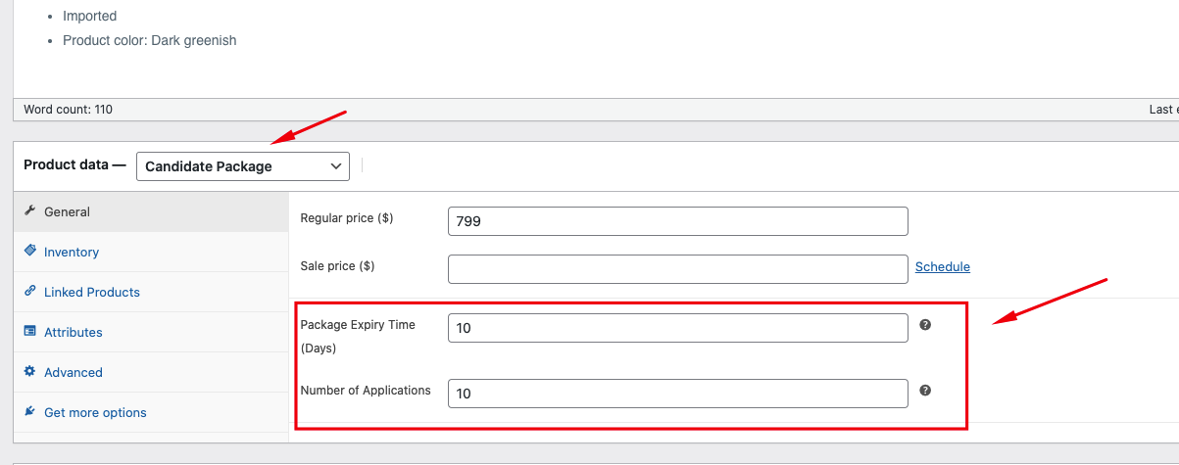Image resolution: width=1179 pixels, height=465 pixels.
Task: Place cursor on Product color: Dark greenish text
Action: tap(149, 41)
